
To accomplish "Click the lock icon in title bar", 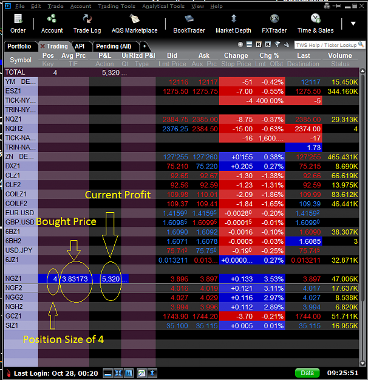I will [327, 6].
